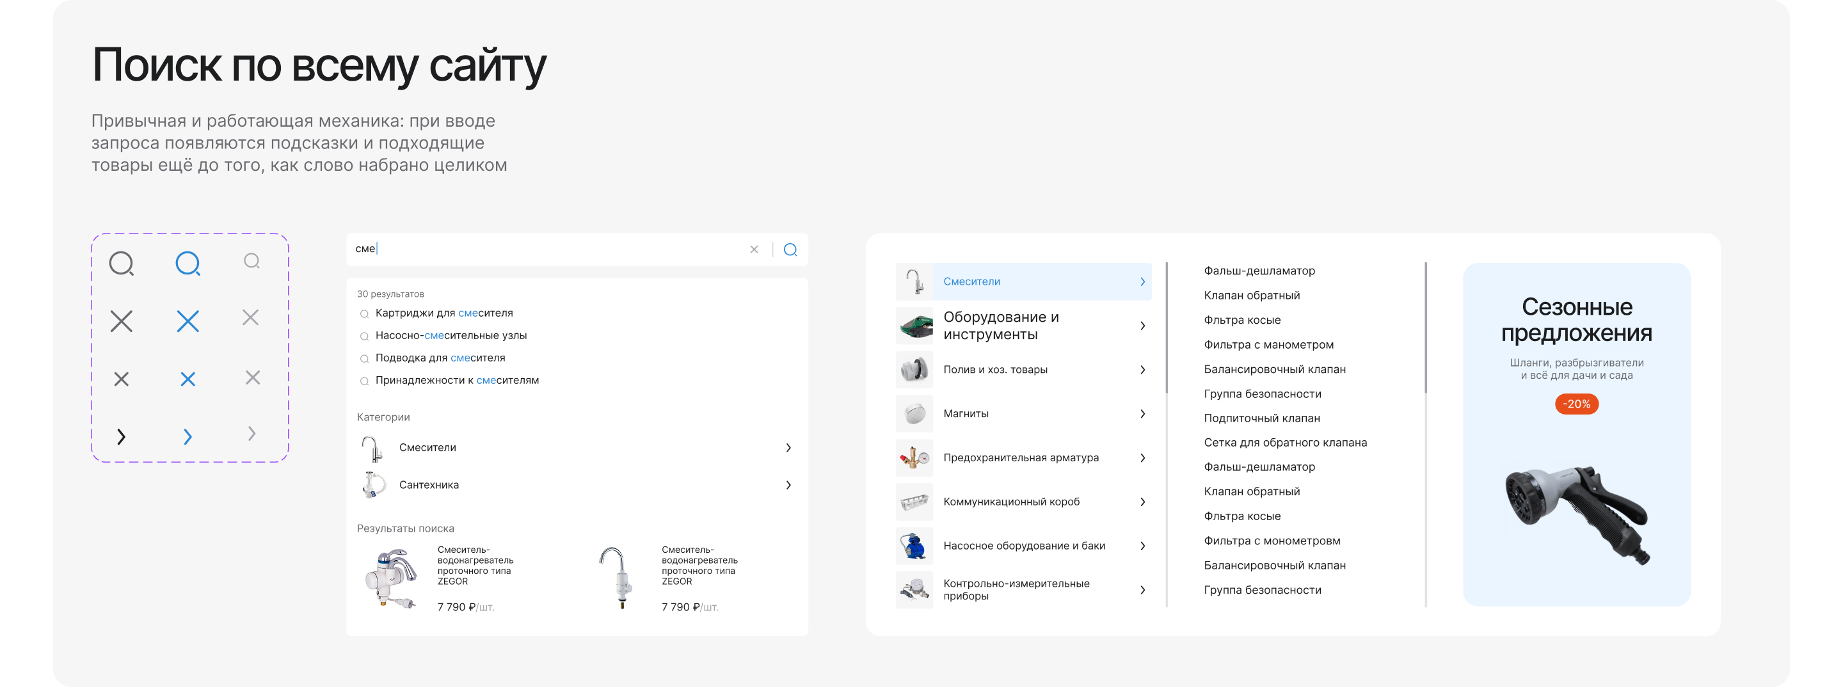
Task: Click suggestion Картриджи для смесителя
Action: coord(443,313)
